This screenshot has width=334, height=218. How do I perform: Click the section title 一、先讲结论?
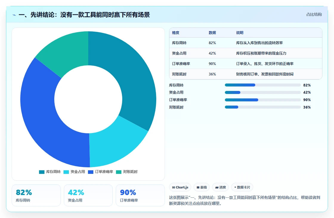pyautogui.click(x=84, y=15)
